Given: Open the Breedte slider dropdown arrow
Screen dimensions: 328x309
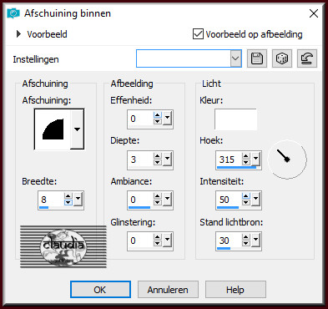Looking at the screenshot, I should [x=78, y=200].
